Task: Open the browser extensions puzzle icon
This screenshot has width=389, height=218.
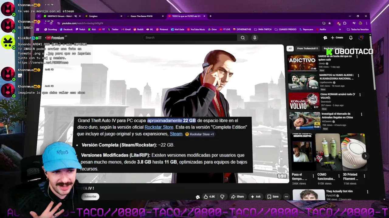Action: [x=345, y=23]
